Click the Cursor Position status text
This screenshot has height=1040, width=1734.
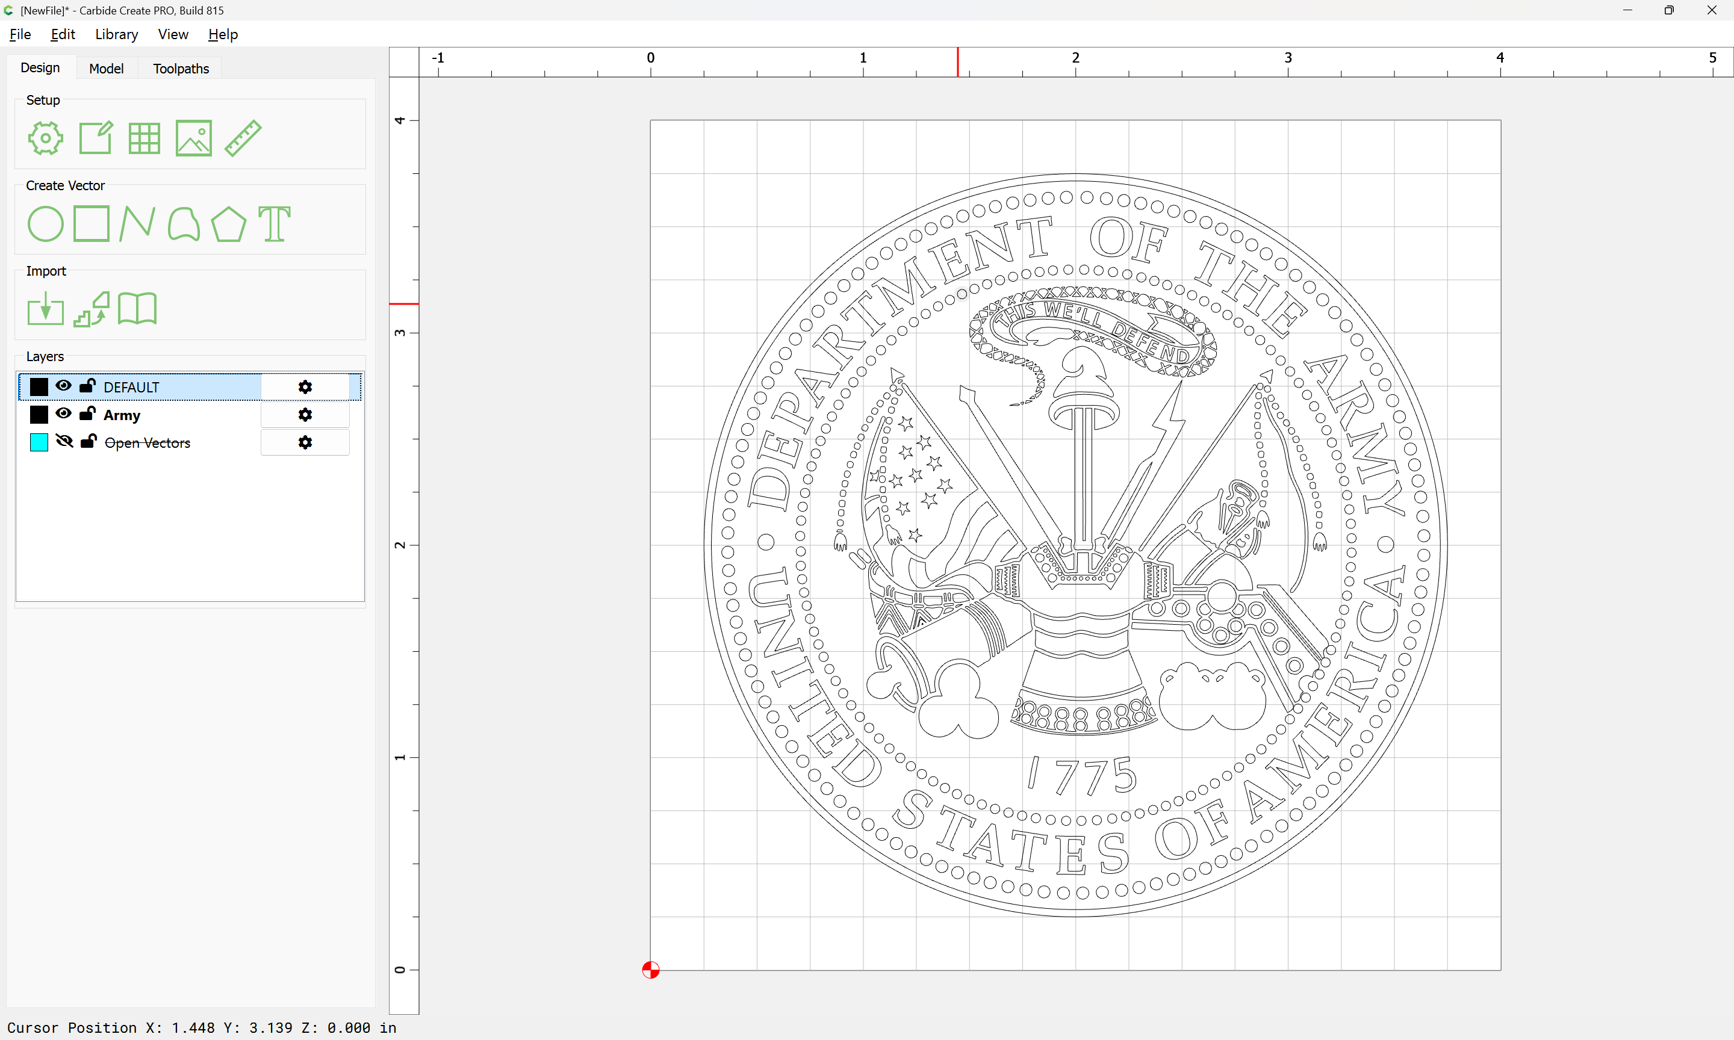click(x=202, y=1027)
